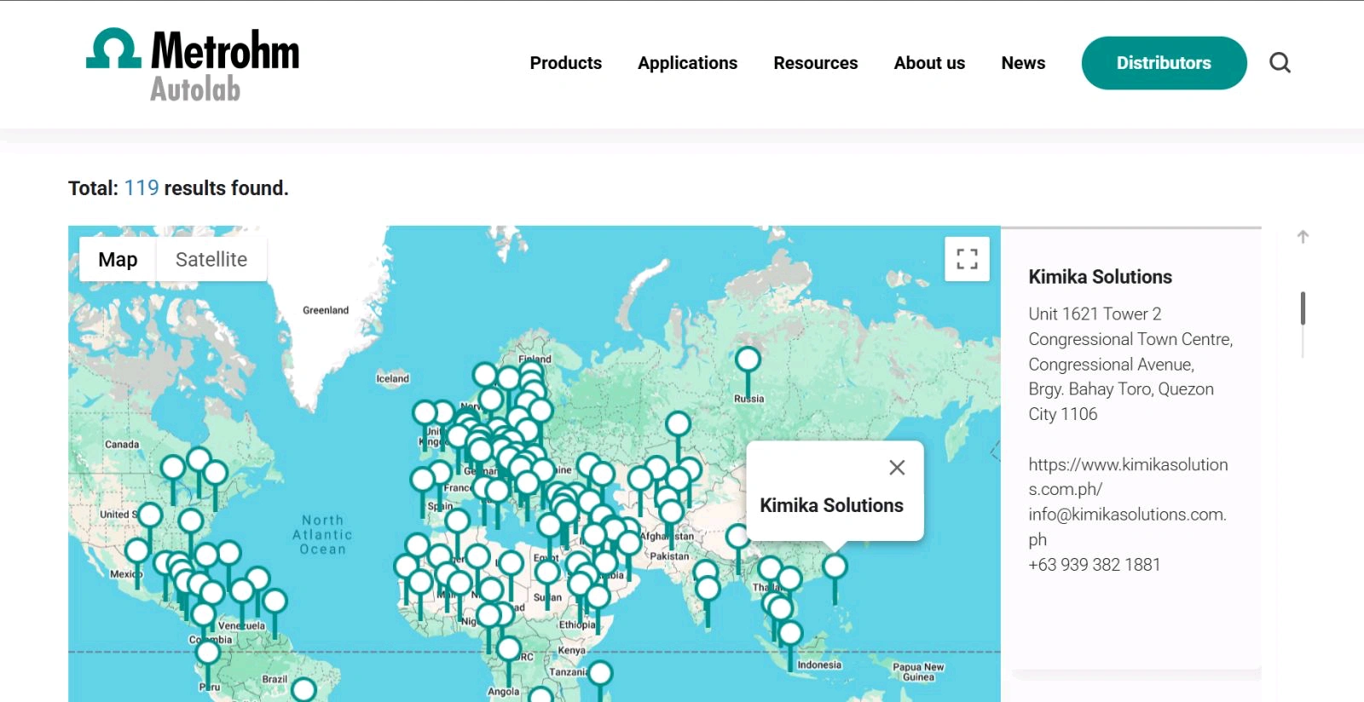Select the Kimika Solutions heading in sidebar

[x=1100, y=277]
